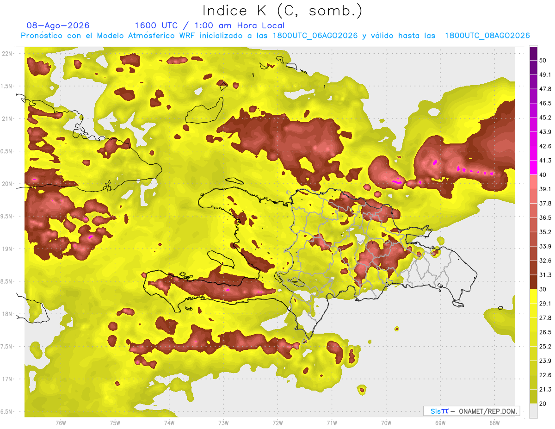555x429 pixels.
Task: Click the "73W" longitude label
Action: 223,423
